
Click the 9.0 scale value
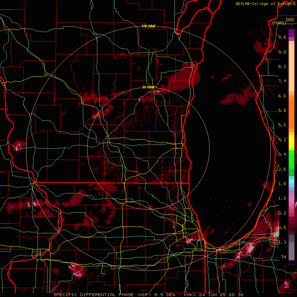point(282,52)
